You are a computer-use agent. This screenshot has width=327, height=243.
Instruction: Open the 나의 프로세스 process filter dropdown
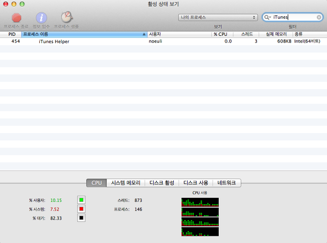point(218,18)
